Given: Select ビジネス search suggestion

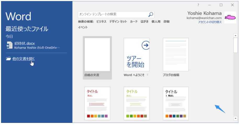Looking at the screenshot, I should point(101,21).
